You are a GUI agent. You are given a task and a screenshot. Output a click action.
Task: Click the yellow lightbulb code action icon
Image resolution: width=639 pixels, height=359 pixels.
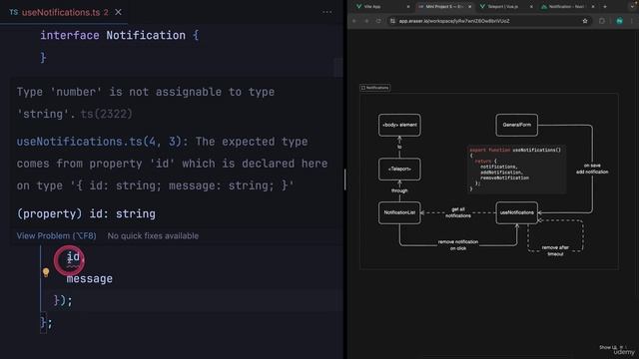coord(46,272)
